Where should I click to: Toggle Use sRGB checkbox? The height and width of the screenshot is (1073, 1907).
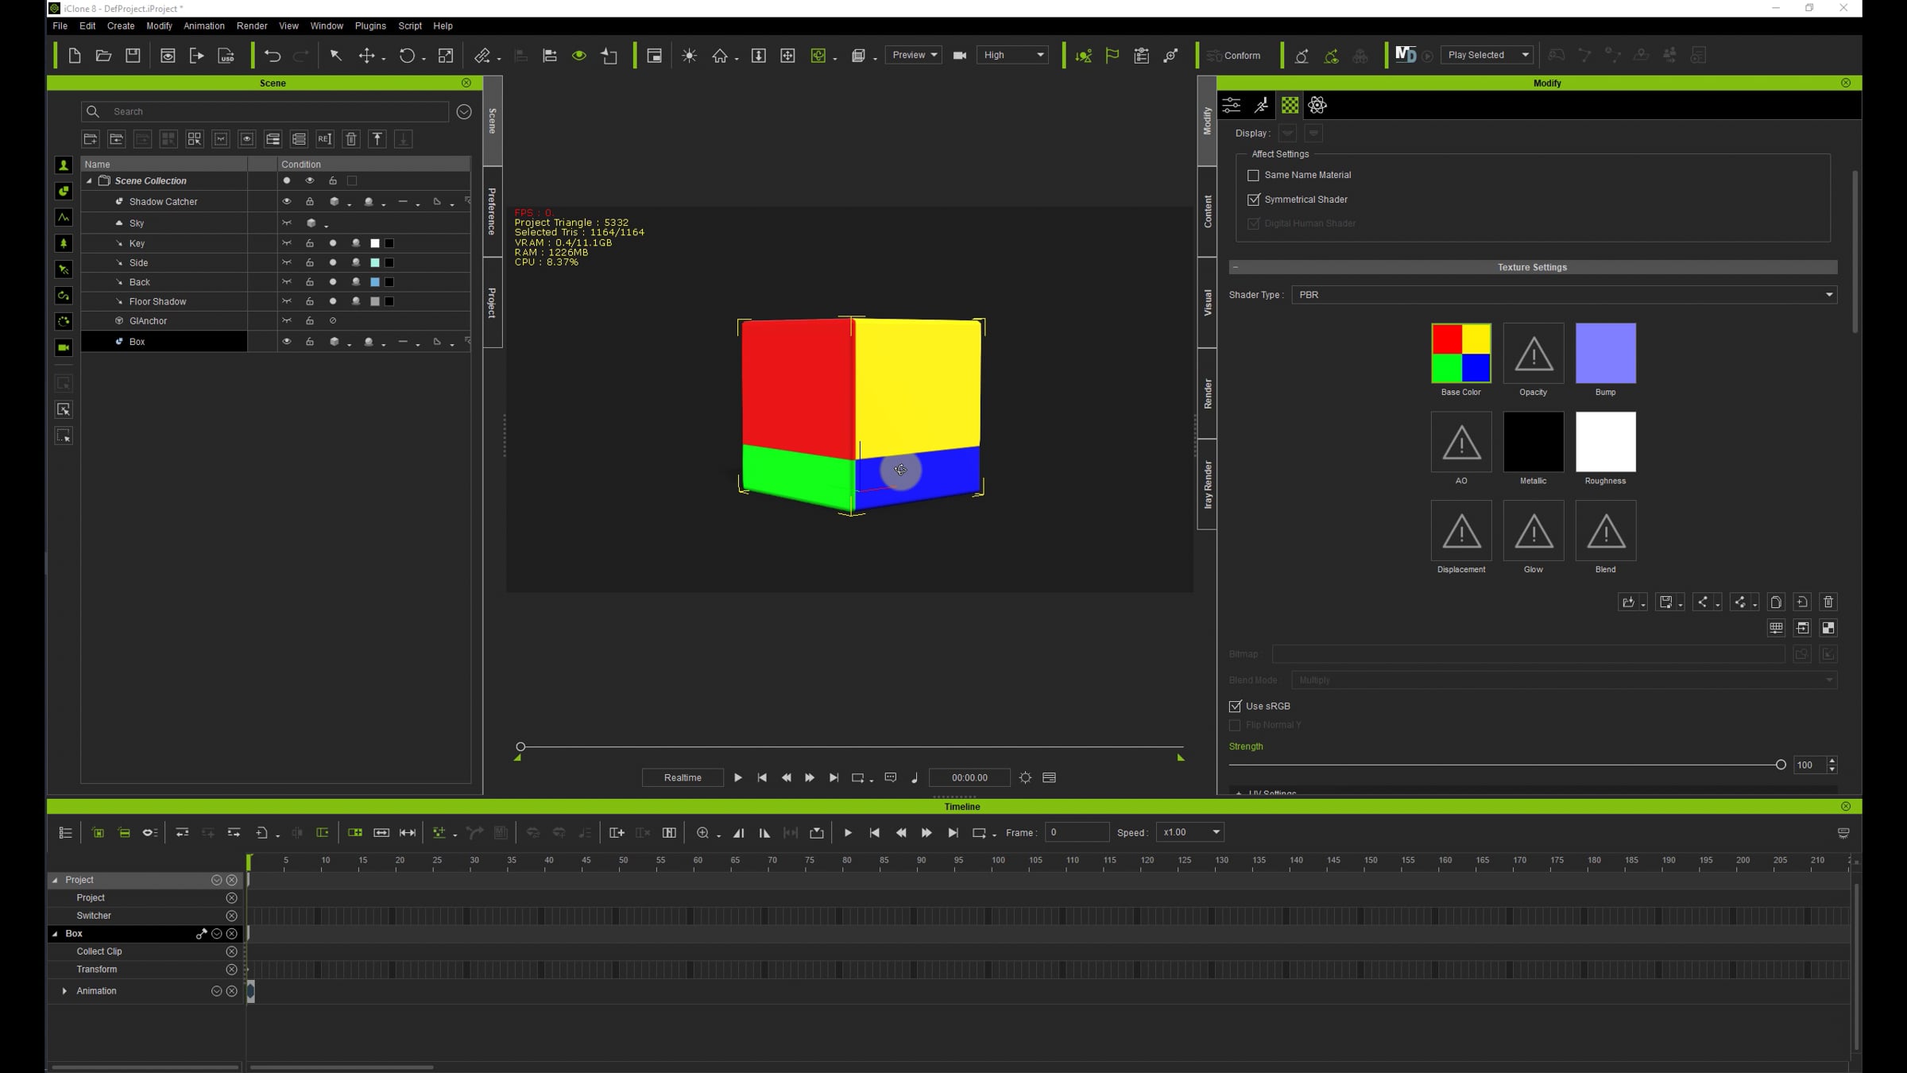1235,706
